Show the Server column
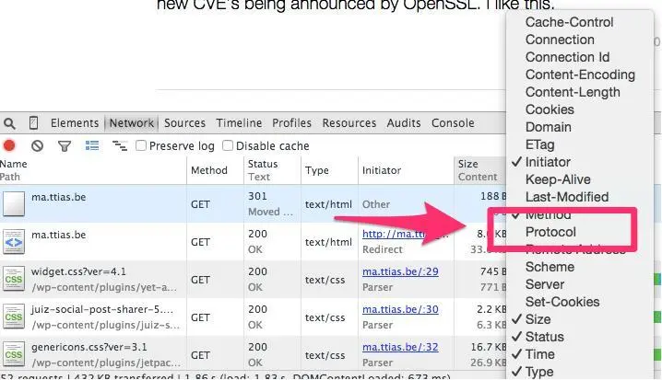 (545, 284)
